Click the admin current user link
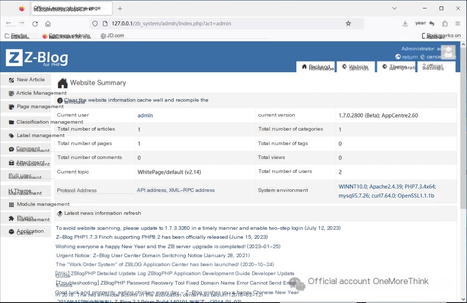 145,116
